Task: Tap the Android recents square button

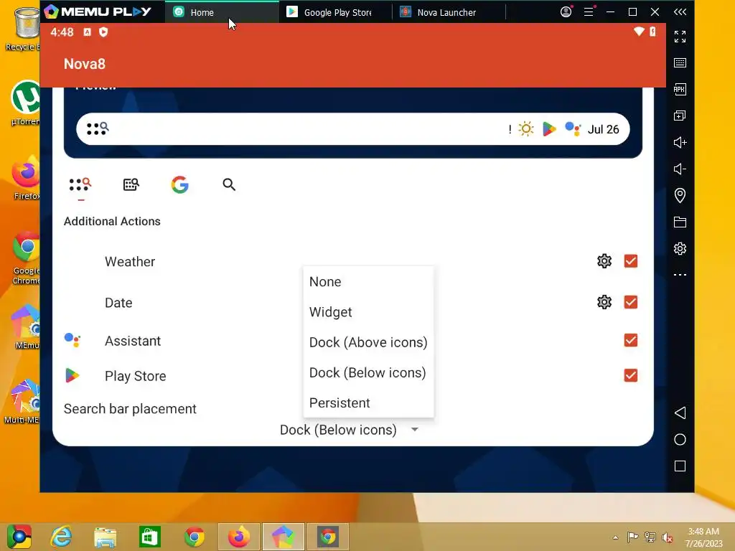Action: tap(680, 466)
